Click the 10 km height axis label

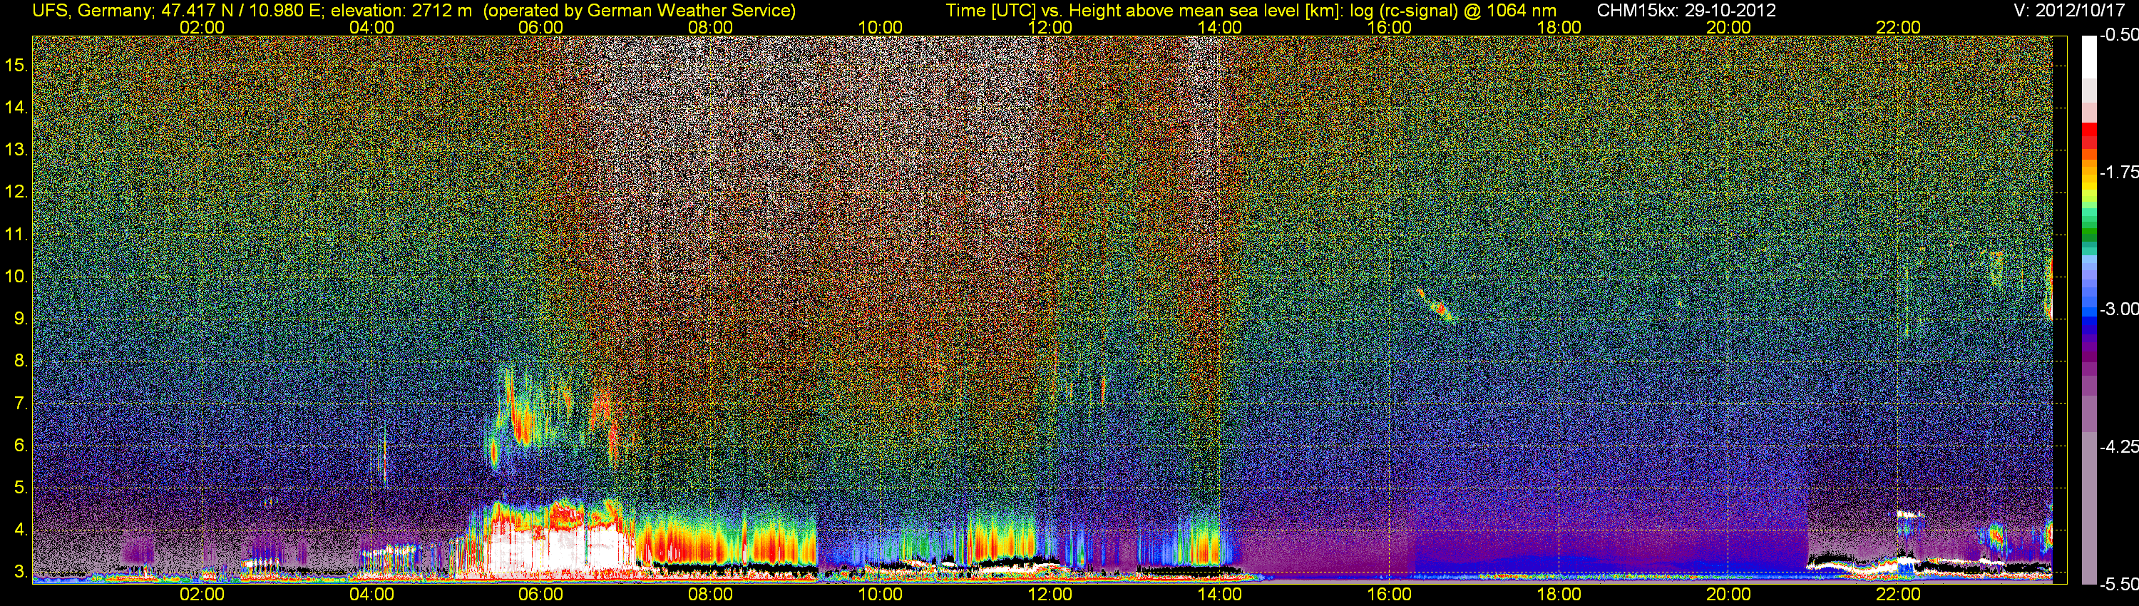[x=16, y=277]
